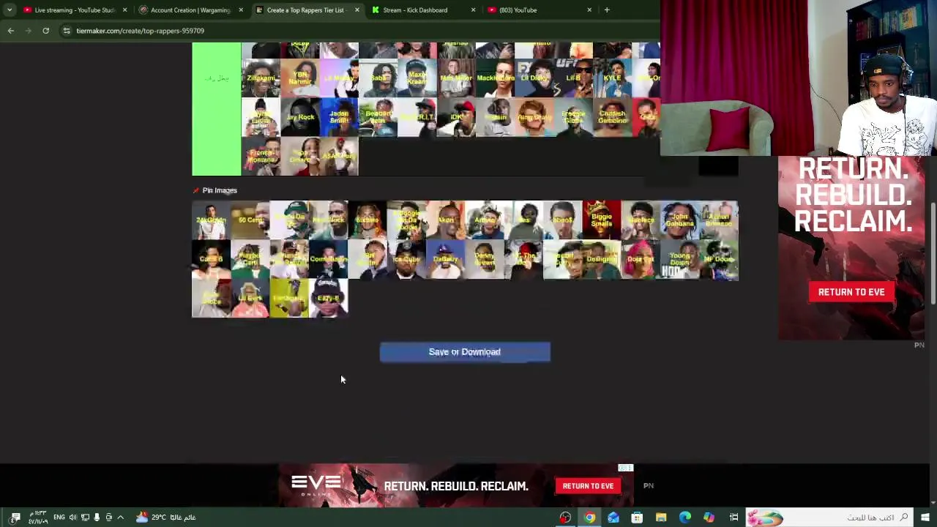
Task: Open the taskbar notifications icon
Action: click(x=15, y=517)
